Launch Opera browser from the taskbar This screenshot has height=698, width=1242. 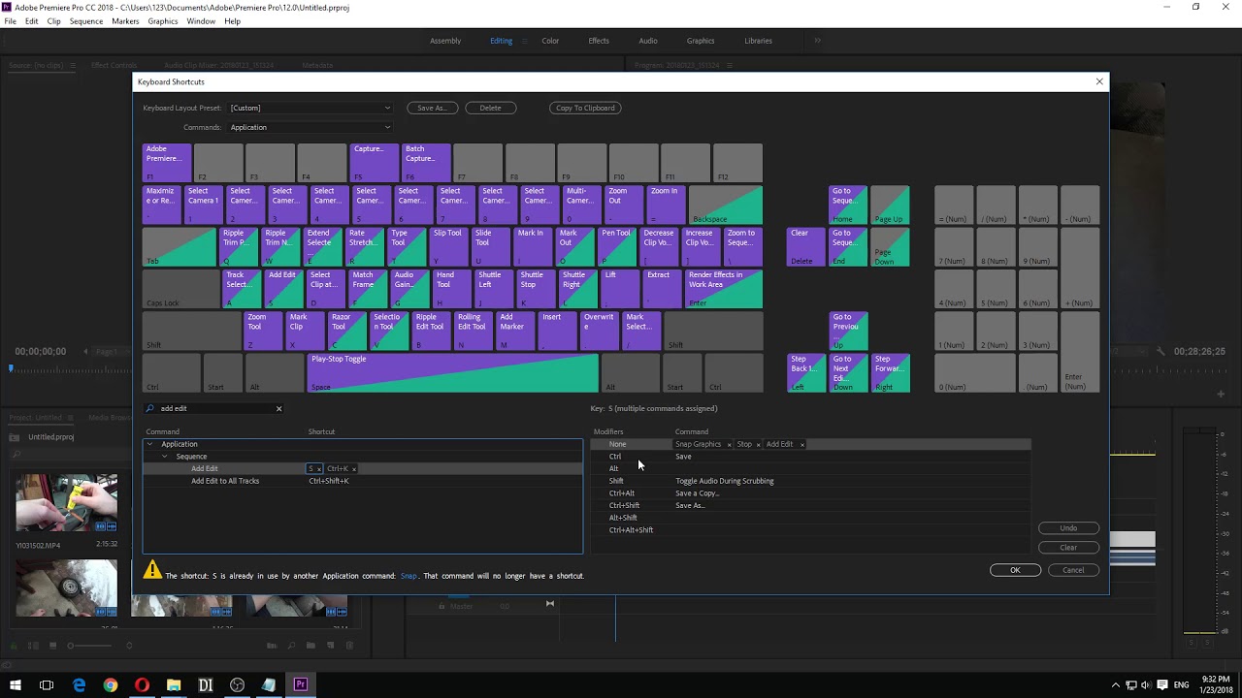[142, 684]
